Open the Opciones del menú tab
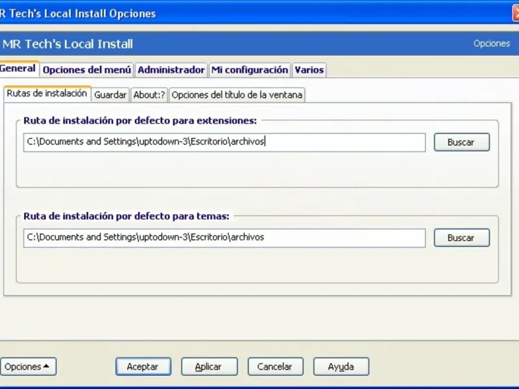The image size is (519, 389). pos(87,70)
